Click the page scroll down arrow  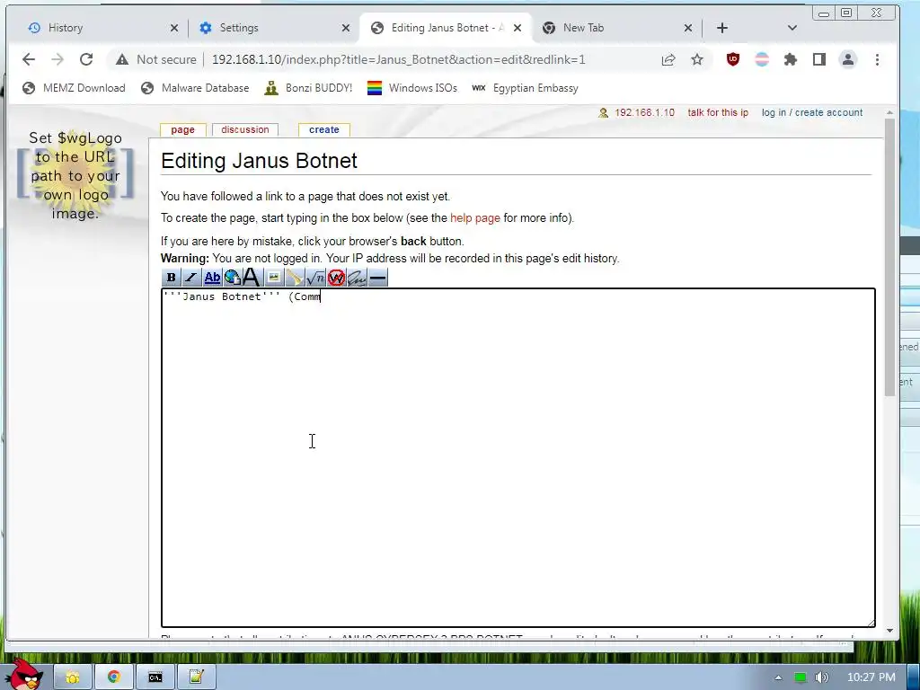(889, 631)
